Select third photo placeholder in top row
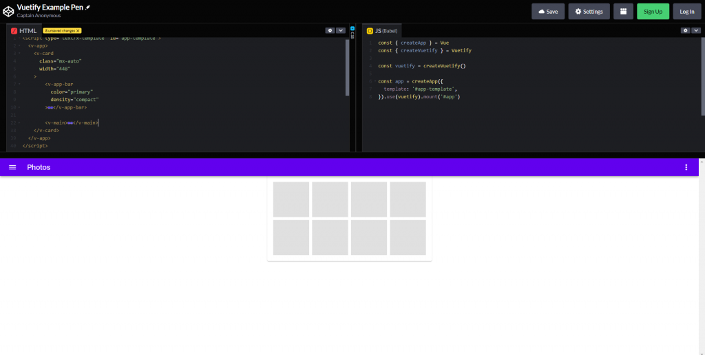Viewport: 705px width, 355px height. 369,200
